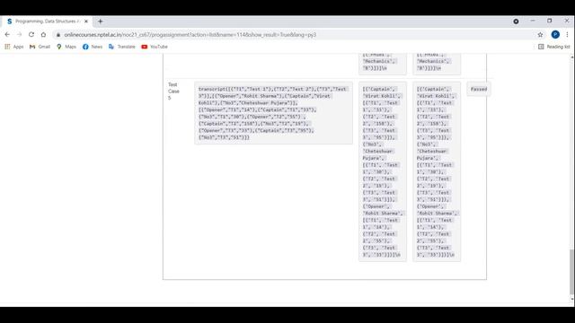The height and width of the screenshot is (323, 575).
Task: Minimize the browser window
Action: click(x=533, y=21)
